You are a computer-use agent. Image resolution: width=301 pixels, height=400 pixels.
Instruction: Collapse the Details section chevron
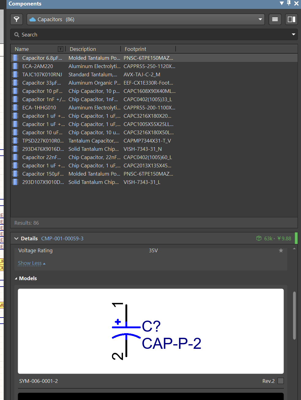(16, 238)
